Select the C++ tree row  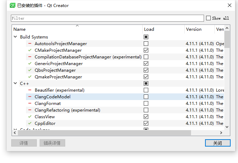coord(118,84)
